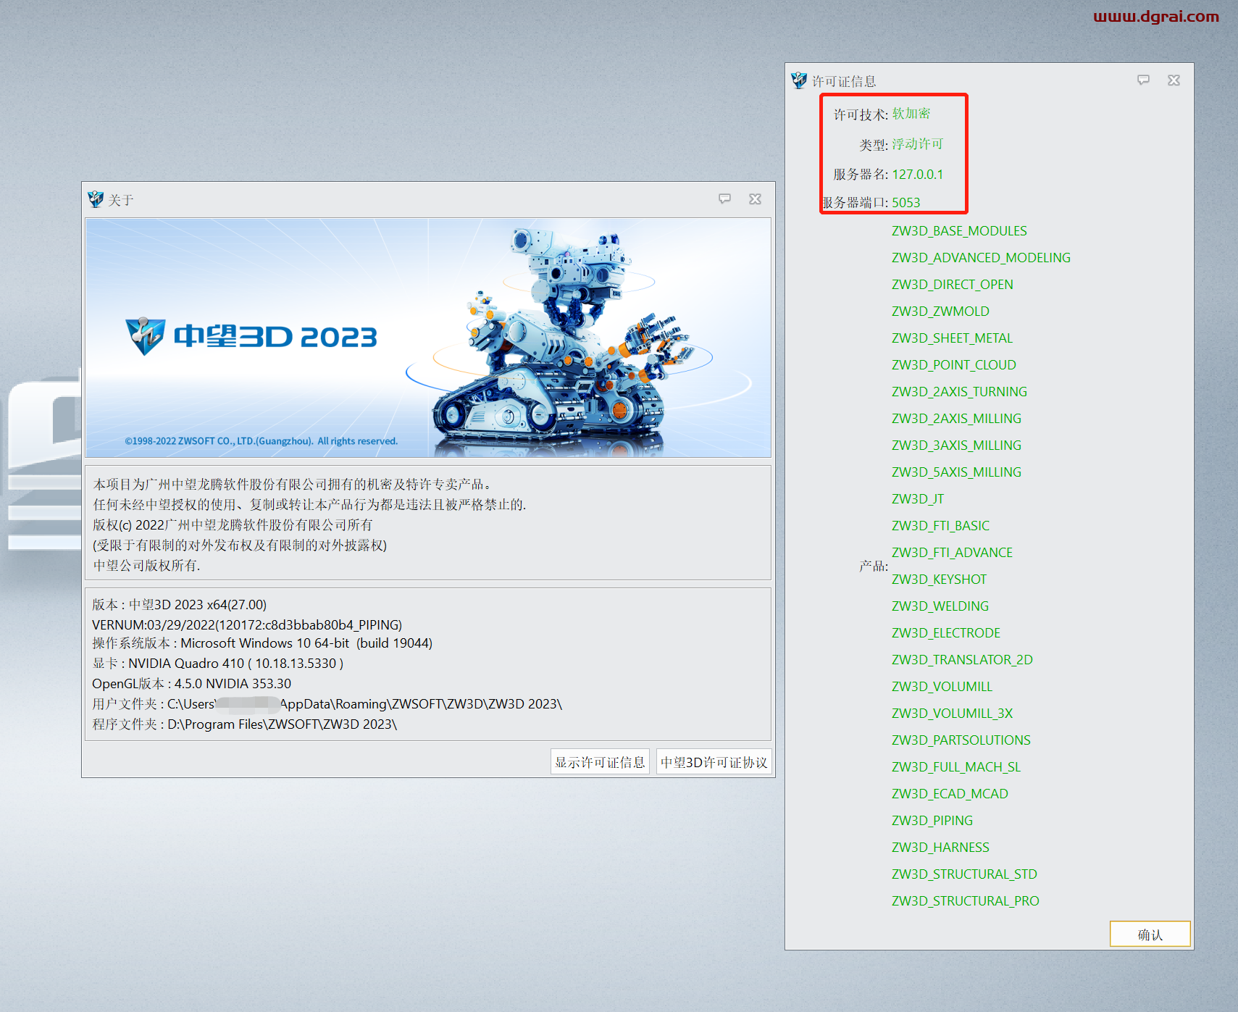Select ZW3D_ELECTRODE product entry
The image size is (1238, 1012).
click(x=945, y=633)
